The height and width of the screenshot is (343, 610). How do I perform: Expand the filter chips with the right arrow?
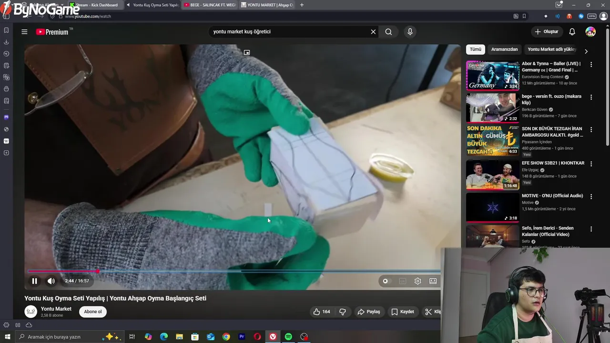(x=586, y=51)
